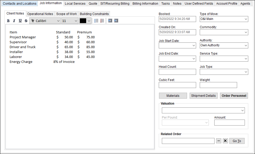
Task: Underline text using the formatting toolbar
Action: 20,20
